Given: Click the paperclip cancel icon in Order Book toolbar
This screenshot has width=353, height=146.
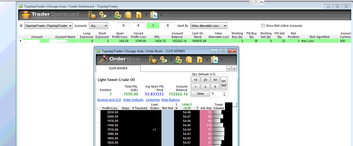Looking at the screenshot, I should click(x=153, y=60).
